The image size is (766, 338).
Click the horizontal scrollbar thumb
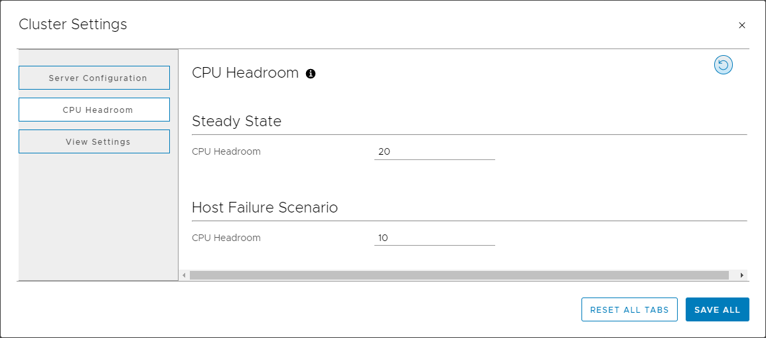point(459,275)
